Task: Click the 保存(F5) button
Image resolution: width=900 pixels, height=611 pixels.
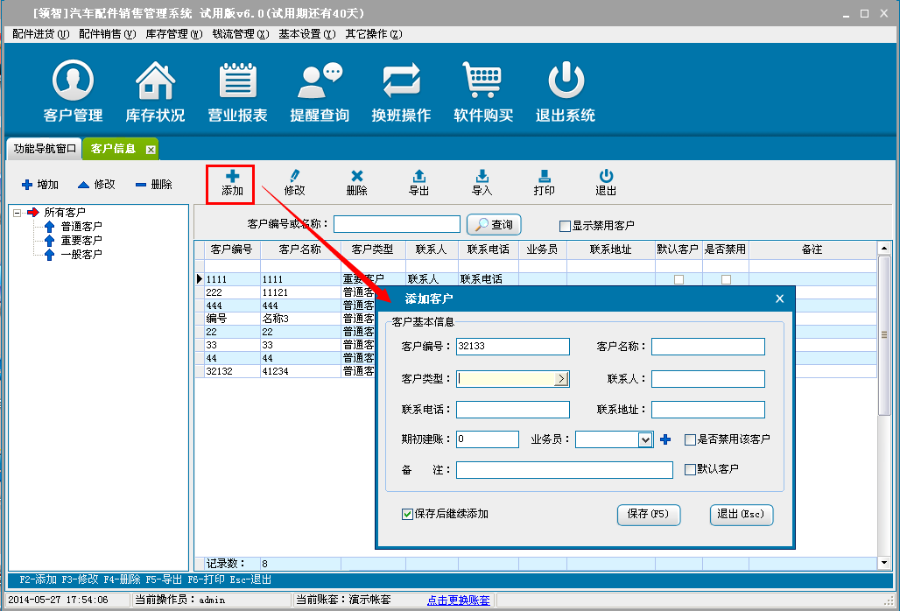Action: [648, 515]
